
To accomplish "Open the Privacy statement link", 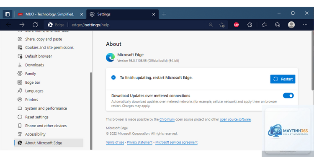I will tap(139, 142).
